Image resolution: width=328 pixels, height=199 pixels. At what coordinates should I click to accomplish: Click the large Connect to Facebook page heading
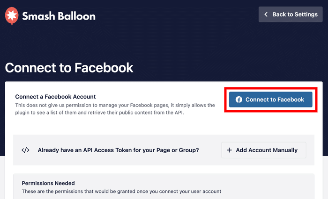(69, 68)
